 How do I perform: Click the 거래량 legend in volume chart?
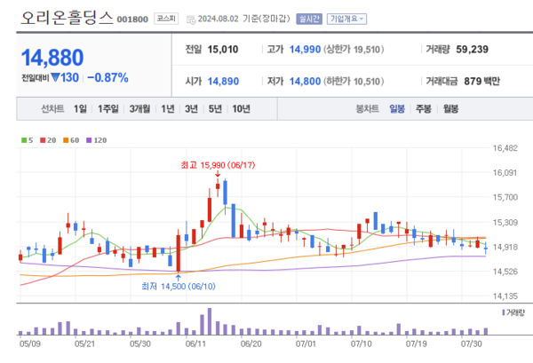[x=513, y=312]
